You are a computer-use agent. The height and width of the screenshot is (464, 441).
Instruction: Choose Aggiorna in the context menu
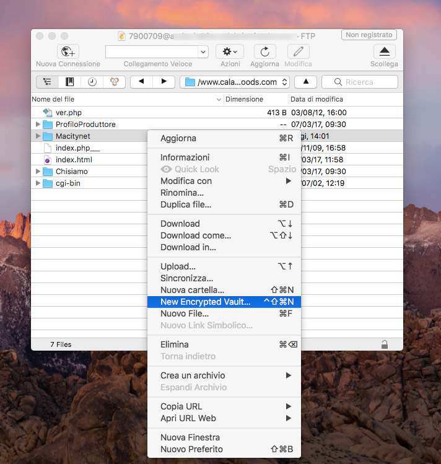click(x=224, y=138)
